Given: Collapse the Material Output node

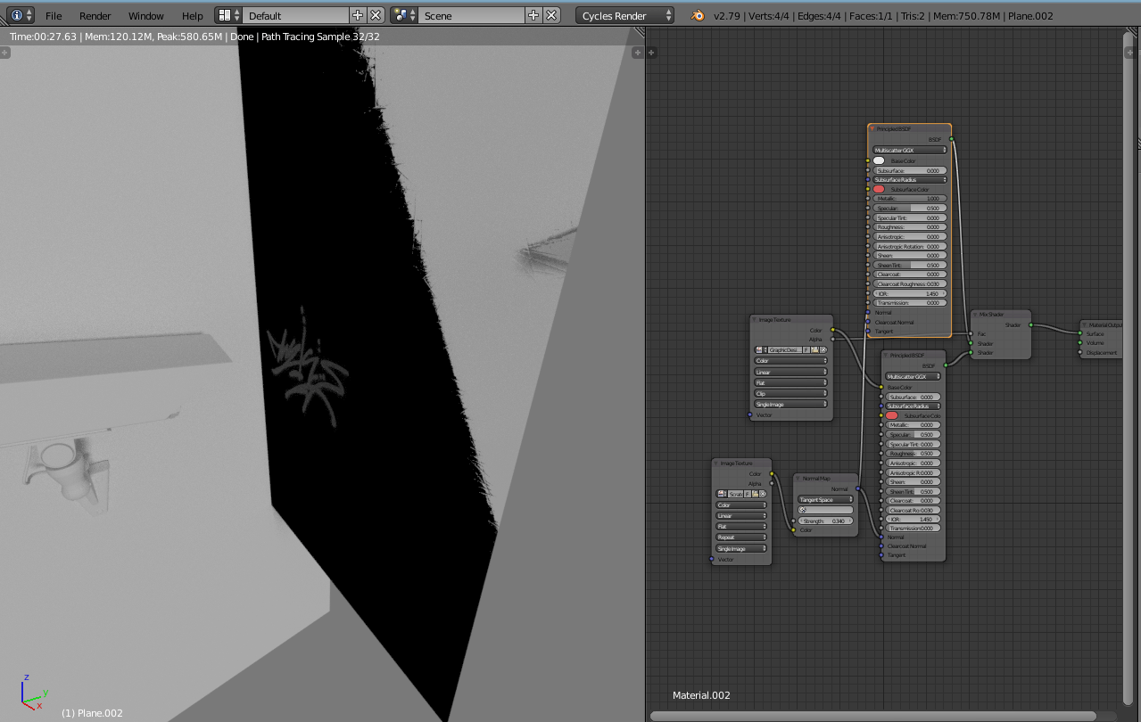Looking at the screenshot, I should pyautogui.click(x=1084, y=325).
